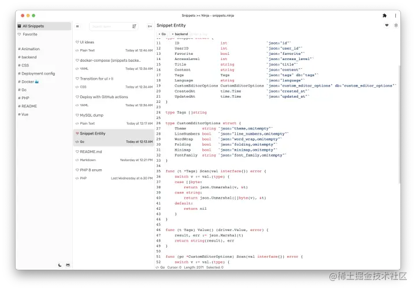Click the Length: 2071 status entry
The height and width of the screenshot is (290, 416).
pos(194,267)
